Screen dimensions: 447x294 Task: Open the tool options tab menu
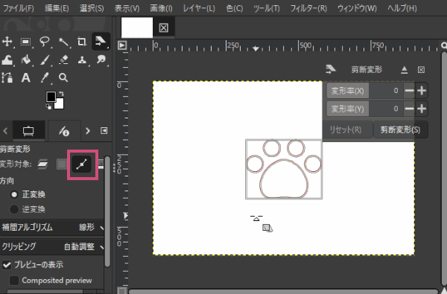coord(104,131)
